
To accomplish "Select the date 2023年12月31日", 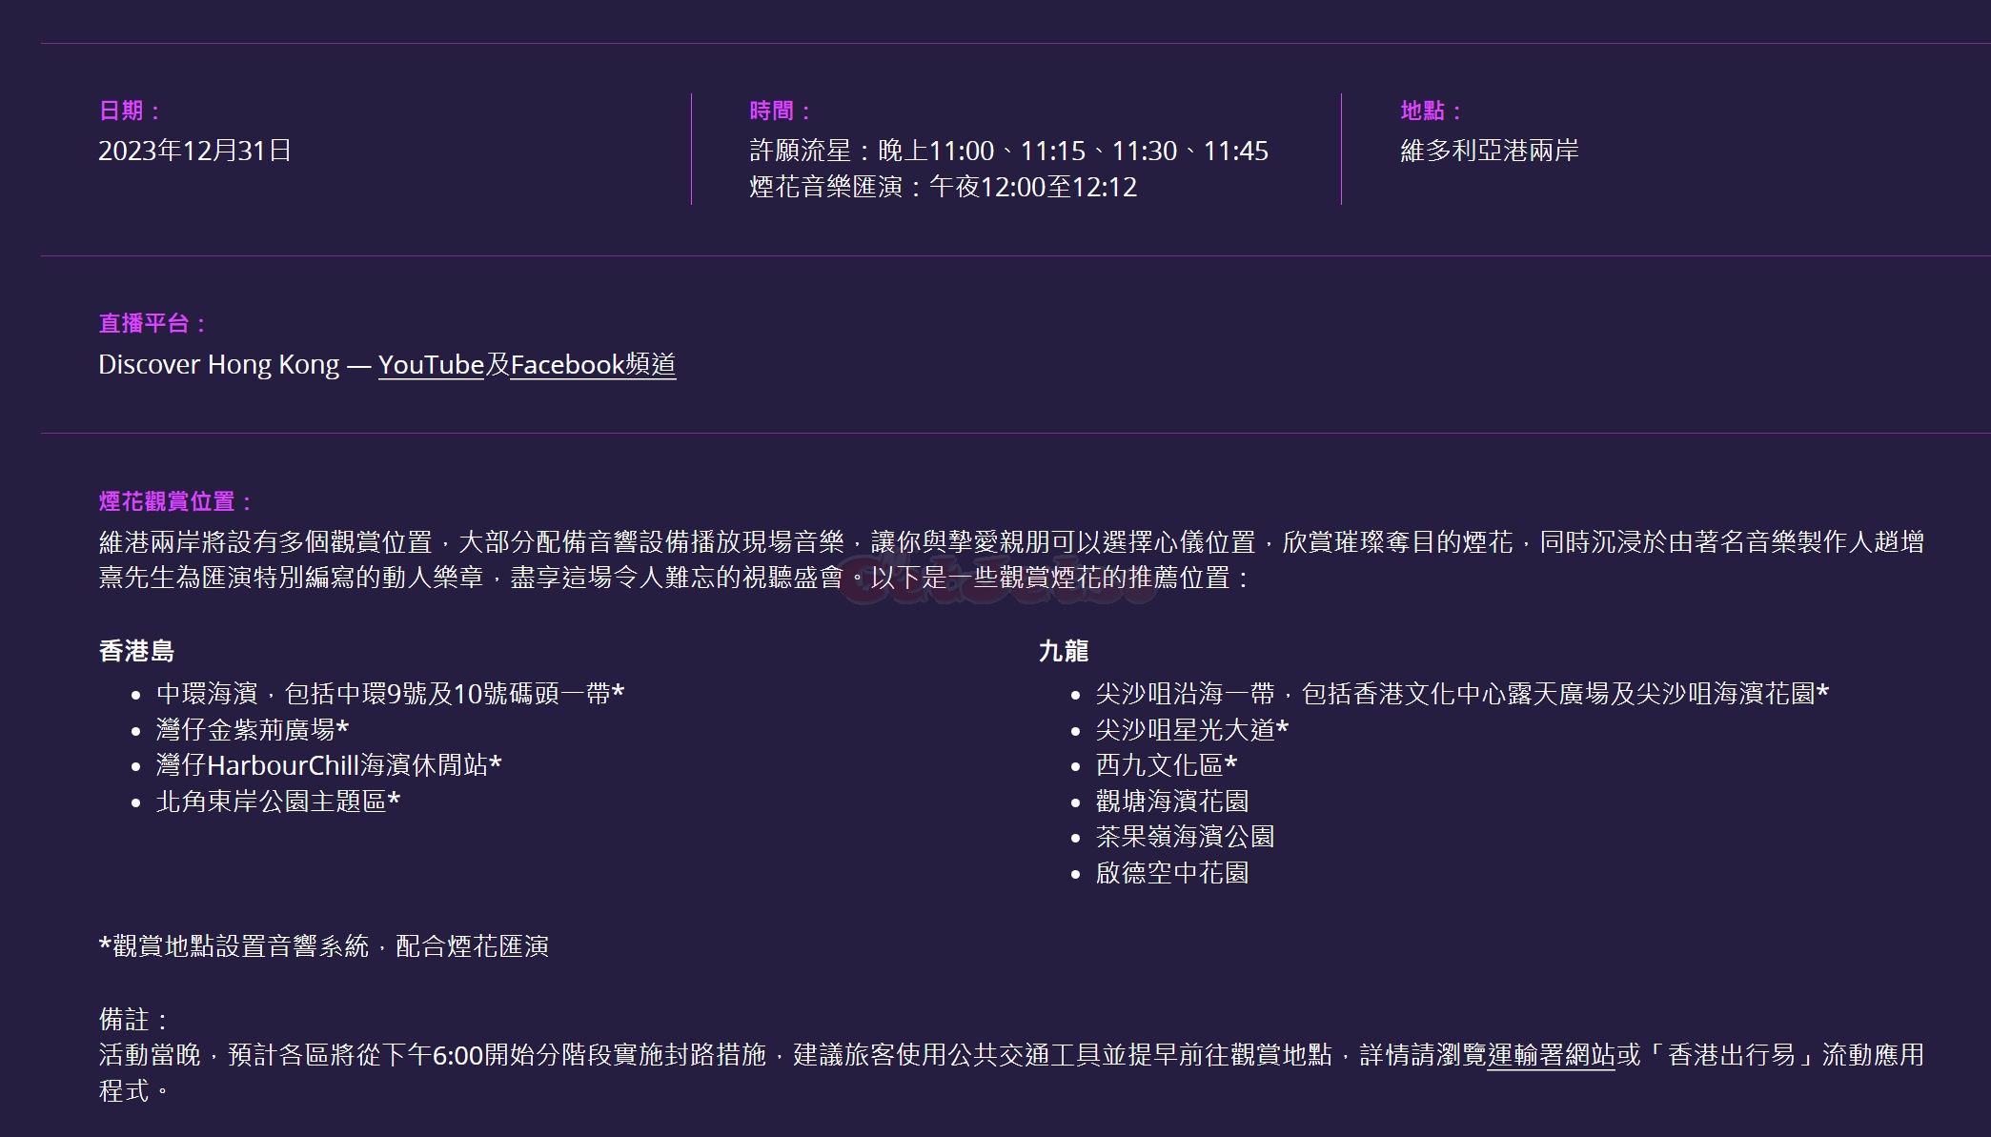I will (194, 152).
